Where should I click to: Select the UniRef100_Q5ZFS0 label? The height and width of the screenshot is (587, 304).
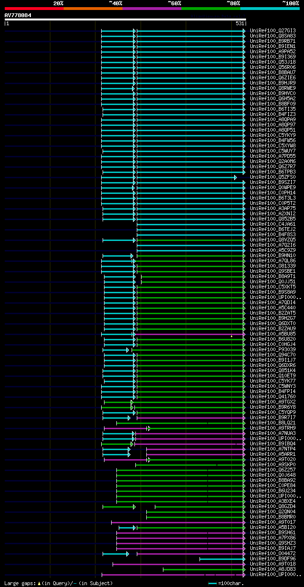tap(273, 177)
